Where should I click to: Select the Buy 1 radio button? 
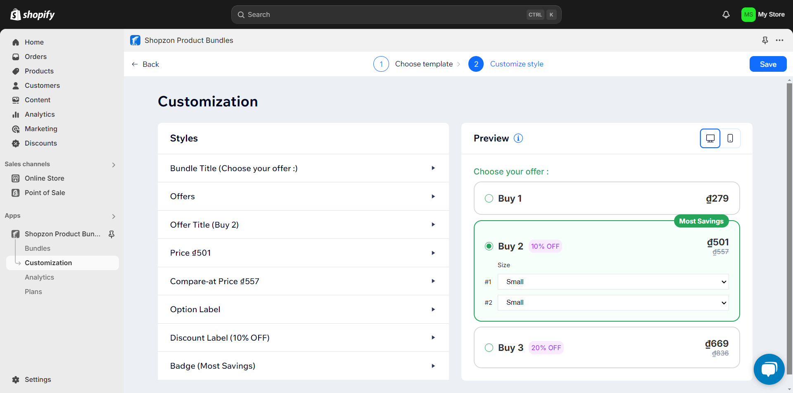click(489, 198)
